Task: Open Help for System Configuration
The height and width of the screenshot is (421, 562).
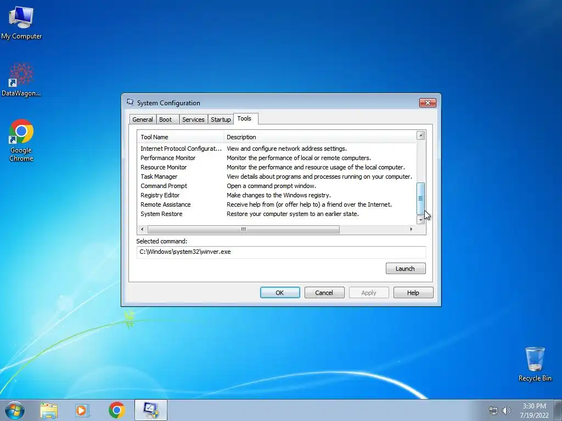Action: 413,293
